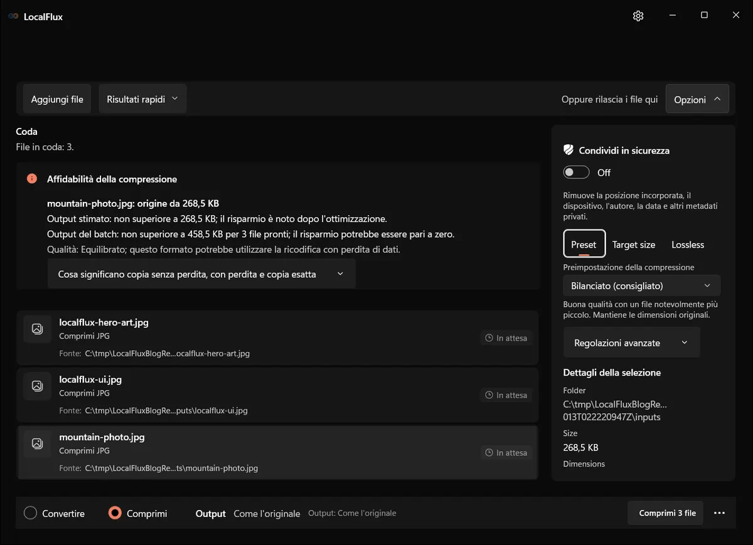Click the image icon of mountain-photo.jpg

[x=37, y=443]
